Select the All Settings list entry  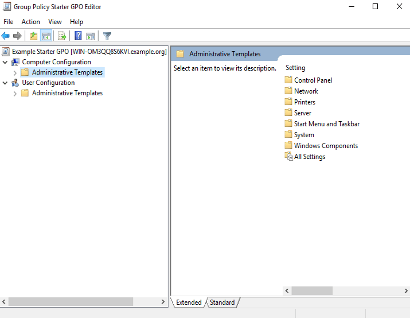[310, 157]
